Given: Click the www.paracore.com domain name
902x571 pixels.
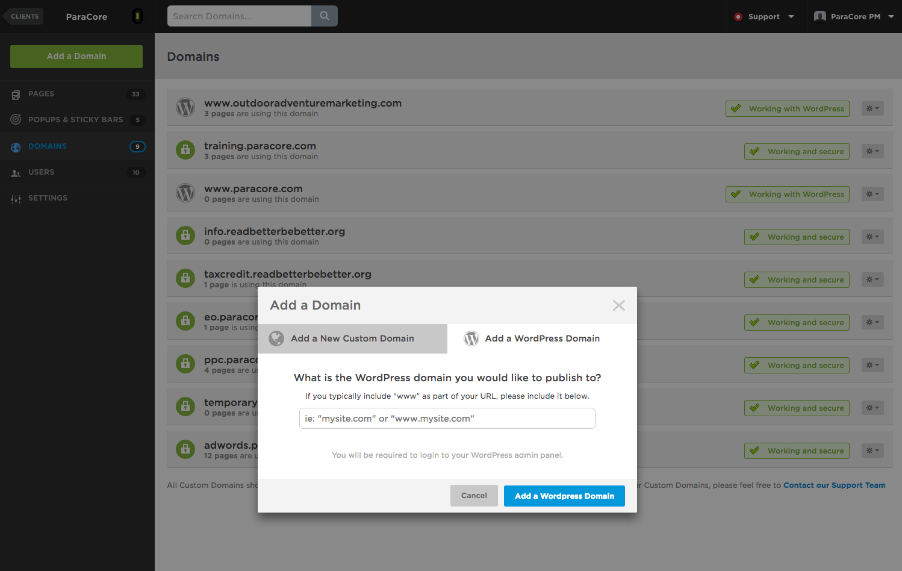Looking at the screenshot, I should pos(253,189).
